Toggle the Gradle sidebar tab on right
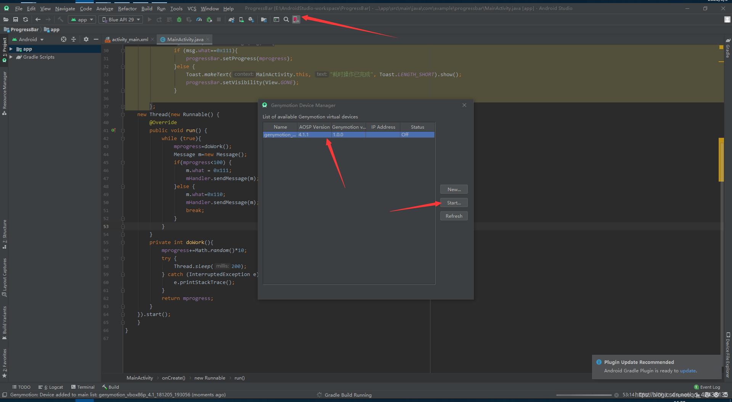Image resolution: width=732 pixels, height=402 pixels. [x=728, y=48]
